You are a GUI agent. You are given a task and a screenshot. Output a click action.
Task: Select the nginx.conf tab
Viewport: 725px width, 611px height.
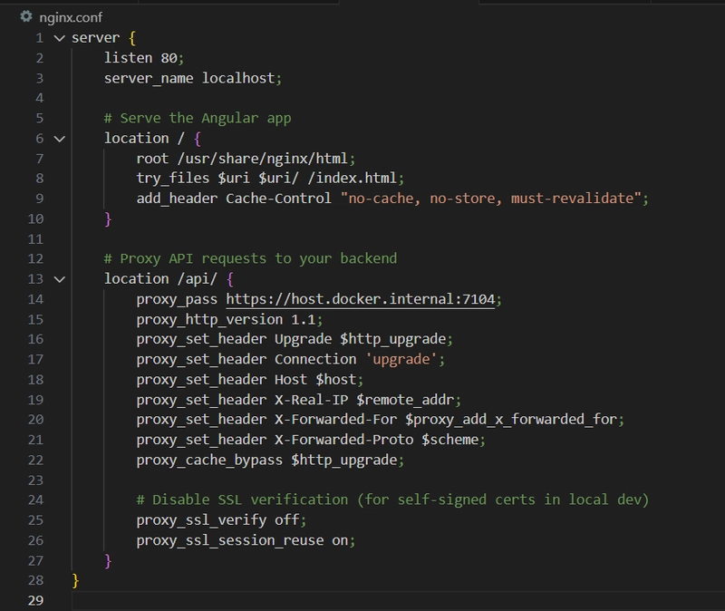tap(70, 16)
